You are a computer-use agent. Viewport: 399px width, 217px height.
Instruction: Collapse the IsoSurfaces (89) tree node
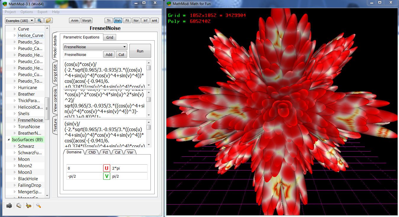pos(8,139)
